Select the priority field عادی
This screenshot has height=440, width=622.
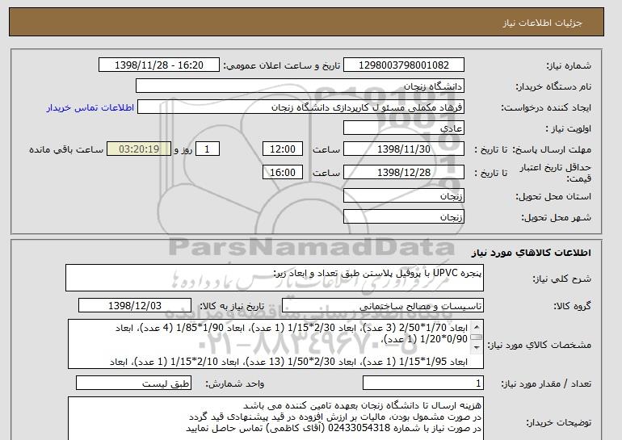[x=403, y=128]
